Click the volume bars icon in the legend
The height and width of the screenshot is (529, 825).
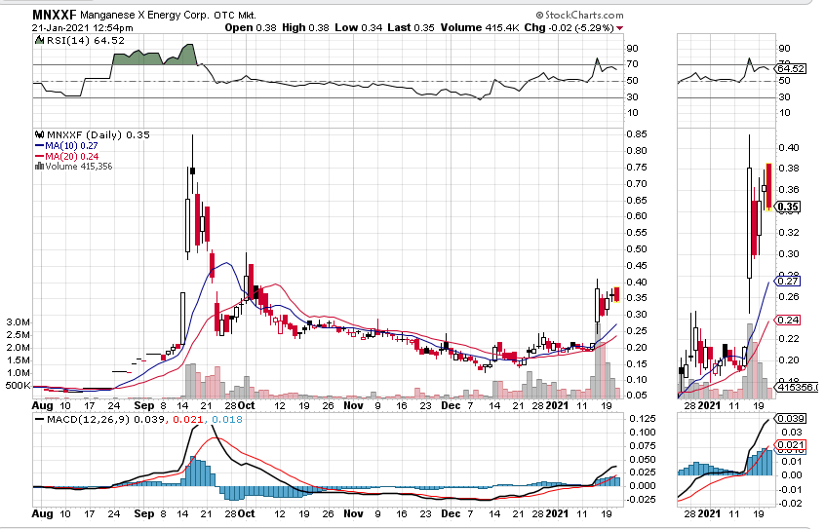39,167
